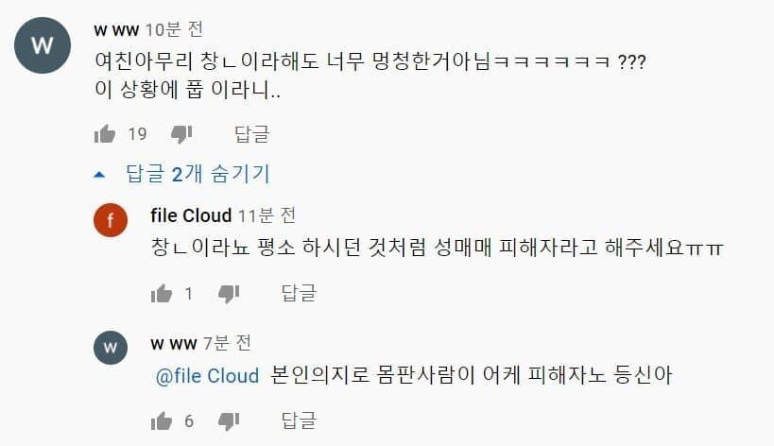Dislike file Cloud's reply
The height and width of the screenshot is (446, 774).
(x=229, y=294)
